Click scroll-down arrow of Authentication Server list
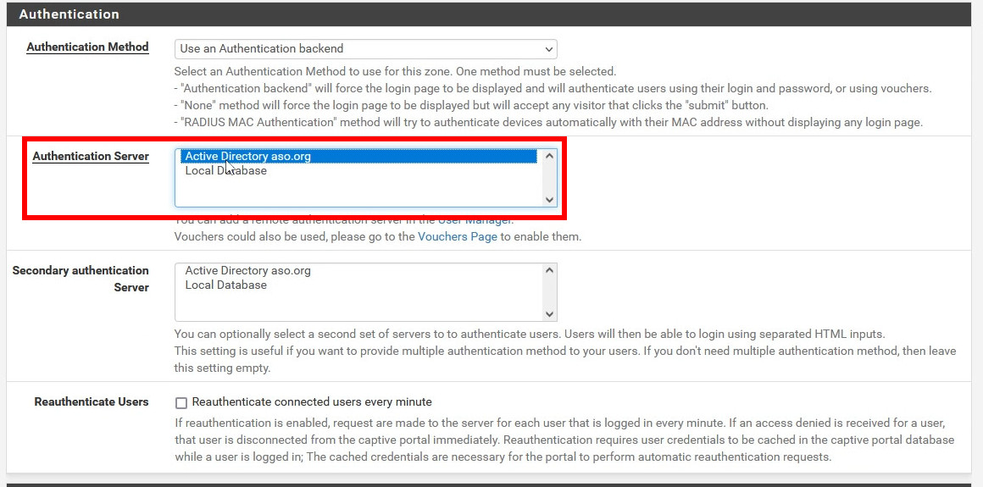983x487 pixels. coord(549,199)
